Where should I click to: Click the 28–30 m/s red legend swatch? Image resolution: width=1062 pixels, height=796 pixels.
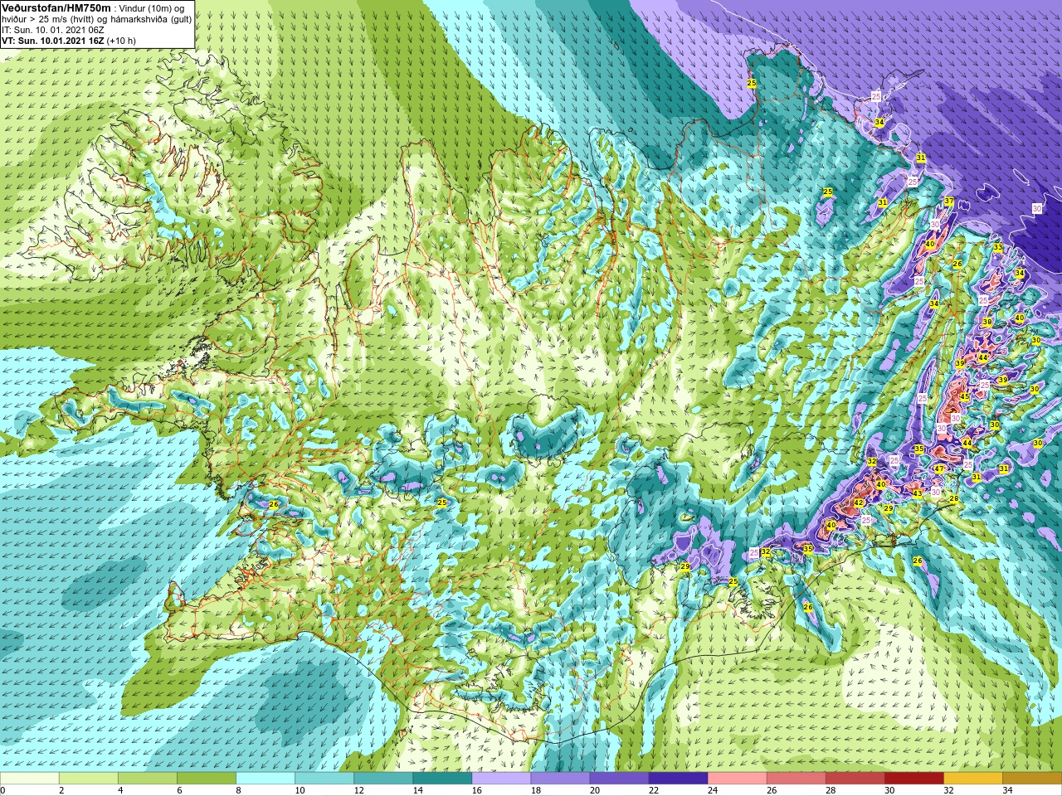tap(855, 779)
